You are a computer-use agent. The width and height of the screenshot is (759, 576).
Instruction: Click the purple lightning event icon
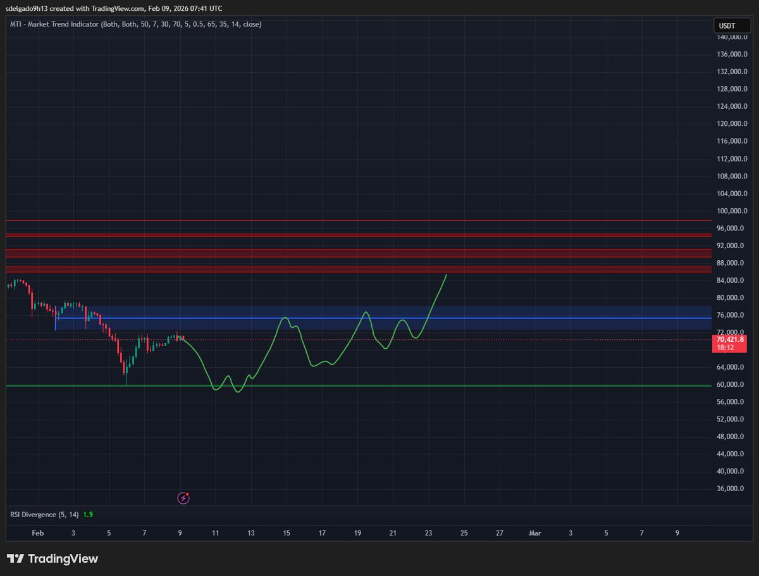click(183, 498)
